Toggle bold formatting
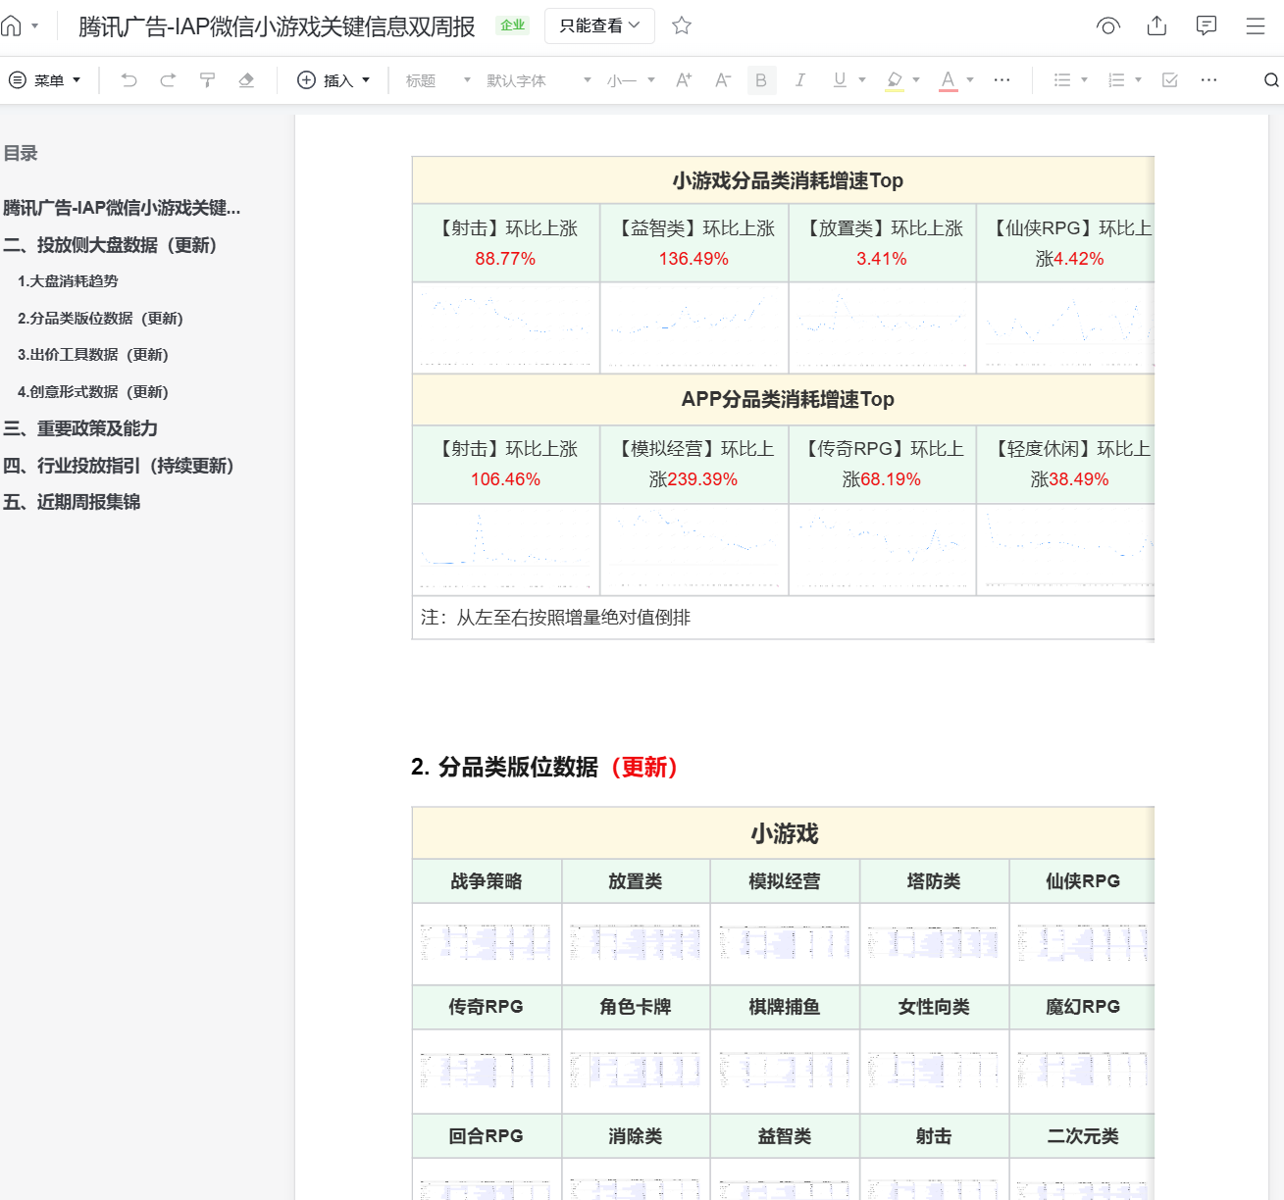This screenshot has width=1284, height=1200. [761, 80]
